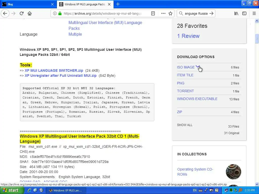Viewport: 259px width, 194px height.
Task: Click the 2:33 PM taskbar clock
Action: tap(250, 190)
